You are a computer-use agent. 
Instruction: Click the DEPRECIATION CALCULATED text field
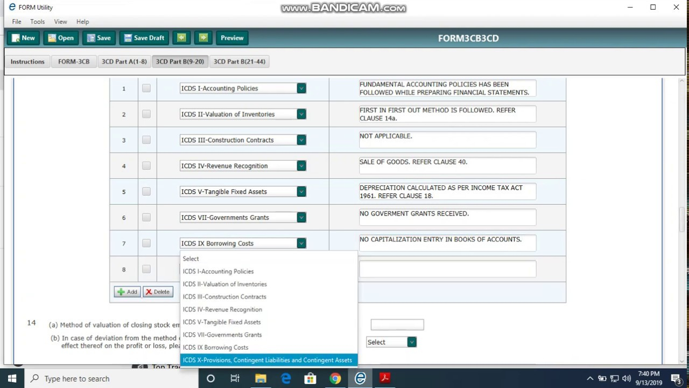click(x=447, y=192)
